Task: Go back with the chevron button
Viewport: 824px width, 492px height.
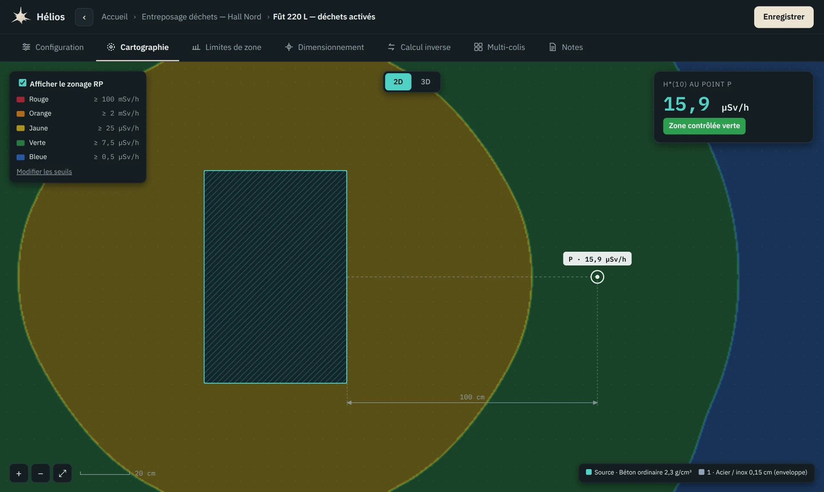Action: click(84, 17)
